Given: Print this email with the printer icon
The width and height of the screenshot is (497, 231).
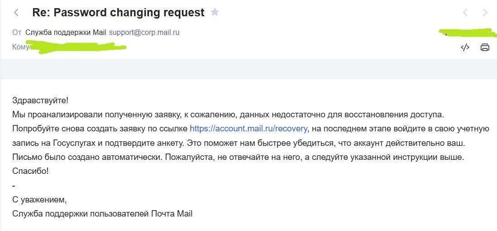Looking at the screenshot, I should coord(485,47).
